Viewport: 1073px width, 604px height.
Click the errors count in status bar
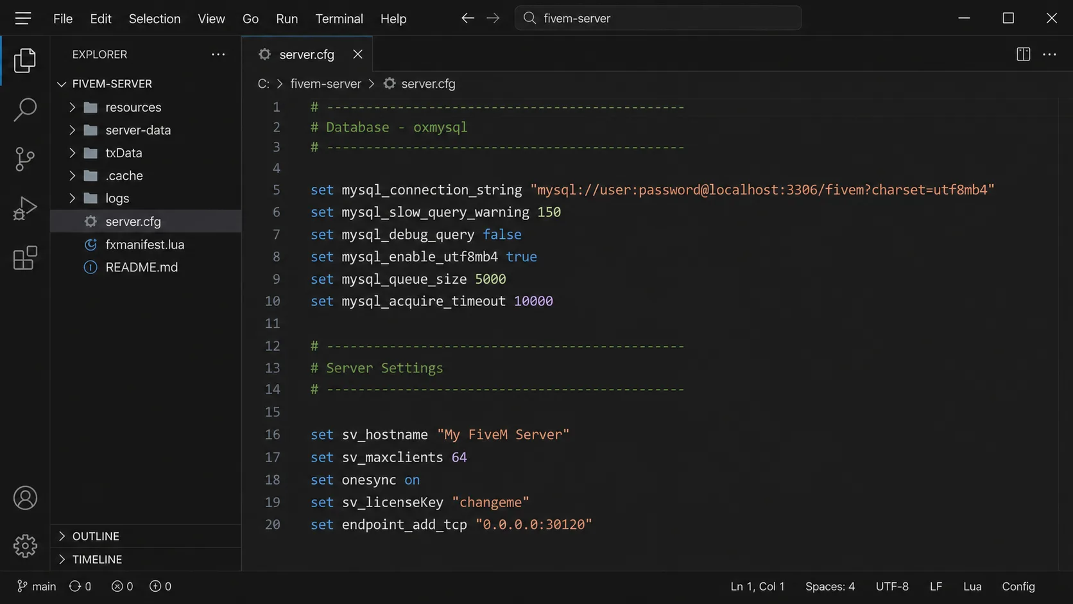click(122, 587)
